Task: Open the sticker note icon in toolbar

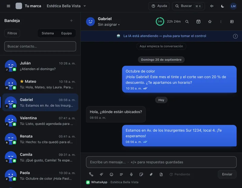Action: click(x=141, y=174)
